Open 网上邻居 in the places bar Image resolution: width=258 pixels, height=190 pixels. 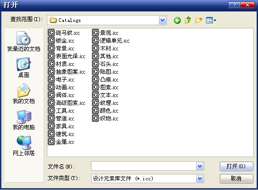(24, 146)
